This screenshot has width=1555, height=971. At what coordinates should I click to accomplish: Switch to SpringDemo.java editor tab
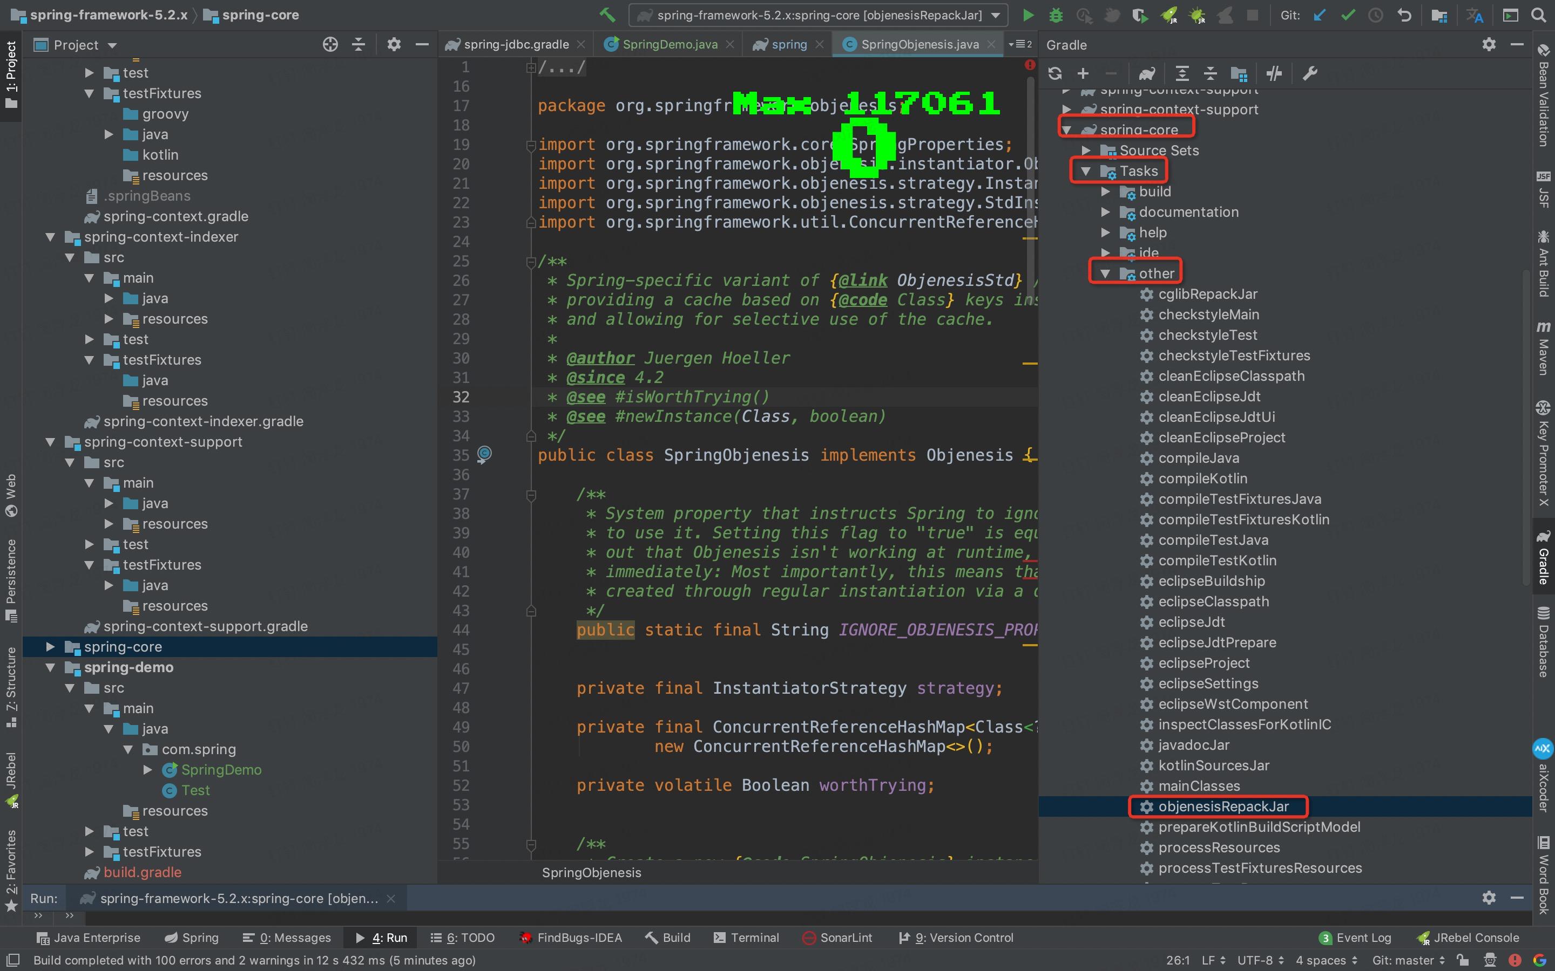pyautogui.click(x=669, y=44)
